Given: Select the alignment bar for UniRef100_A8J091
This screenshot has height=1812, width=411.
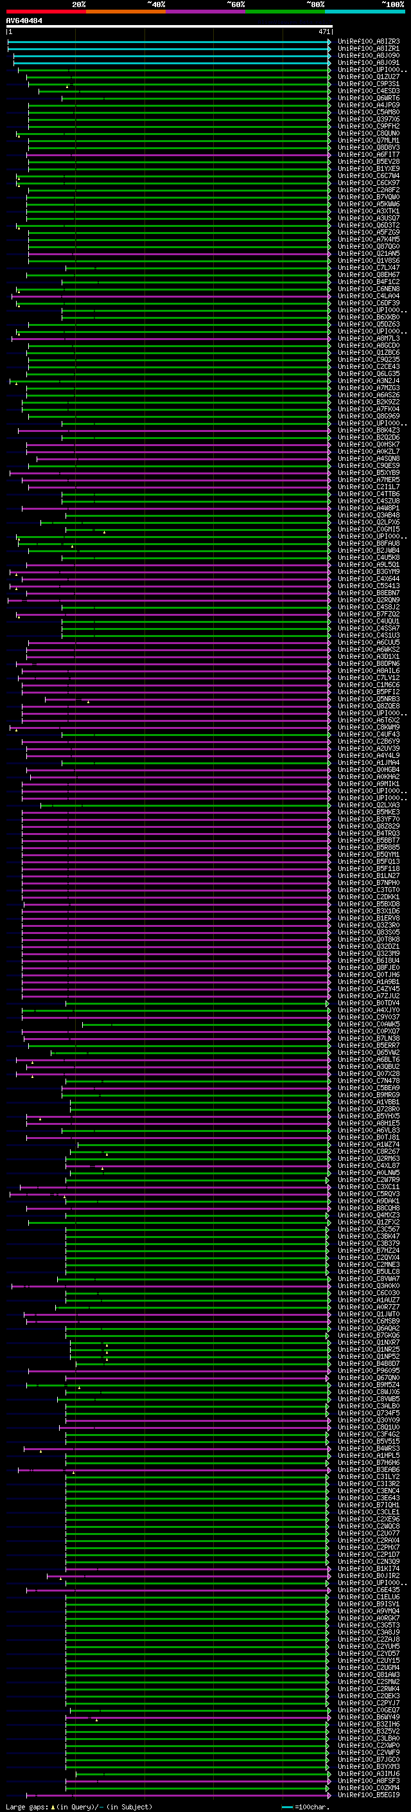Looking at the screenshot, I should pyautogui.click(x=171, y=62).
